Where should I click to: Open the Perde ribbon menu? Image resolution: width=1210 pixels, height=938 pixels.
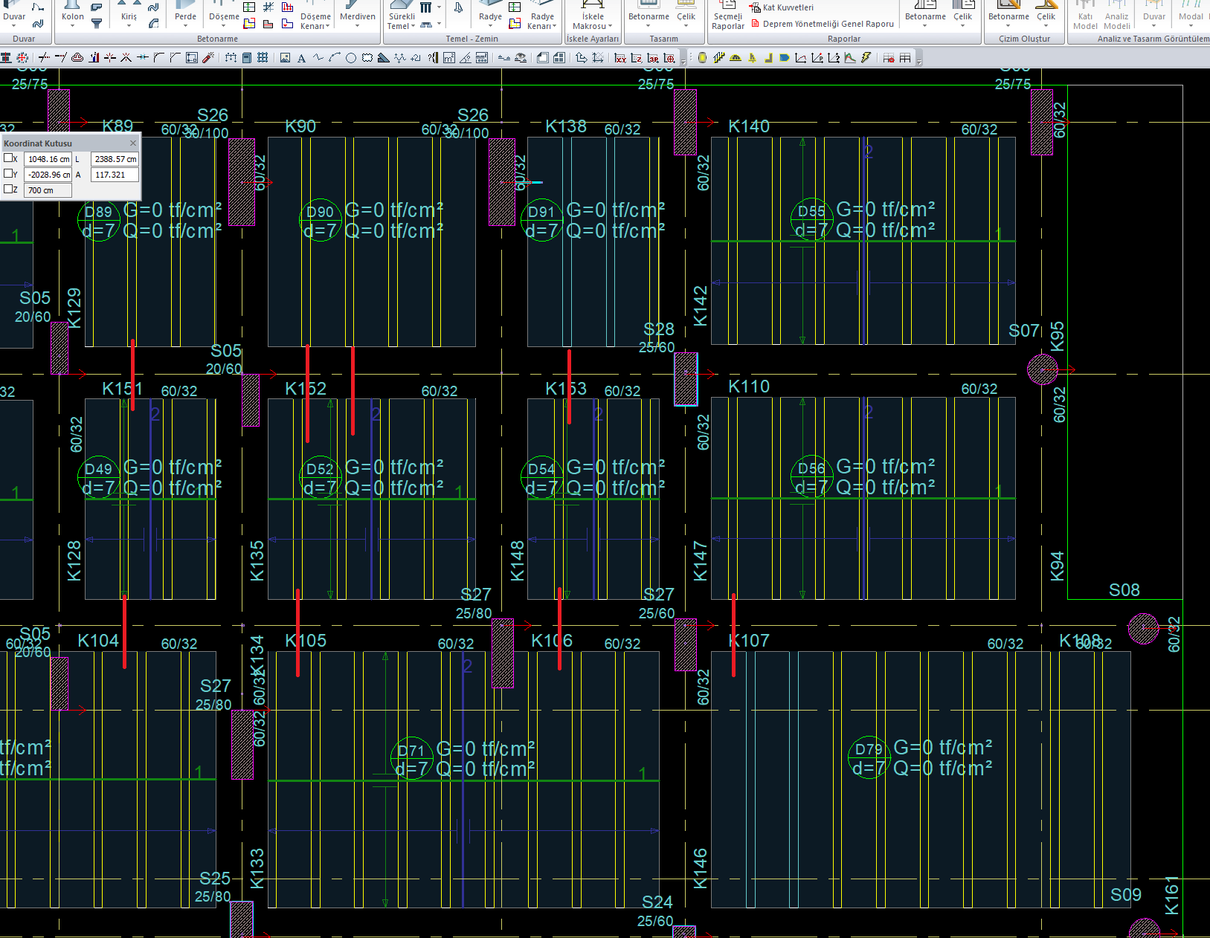[185, 16]
